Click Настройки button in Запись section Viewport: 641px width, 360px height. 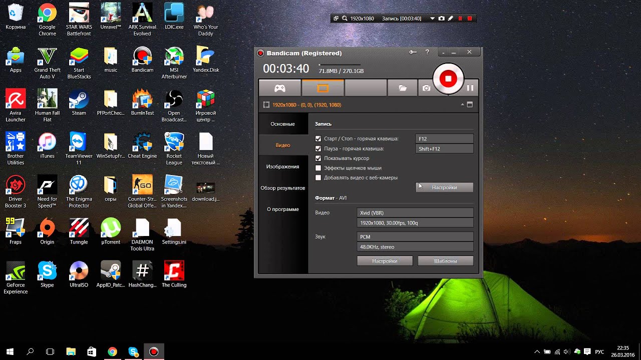[444, 187]
